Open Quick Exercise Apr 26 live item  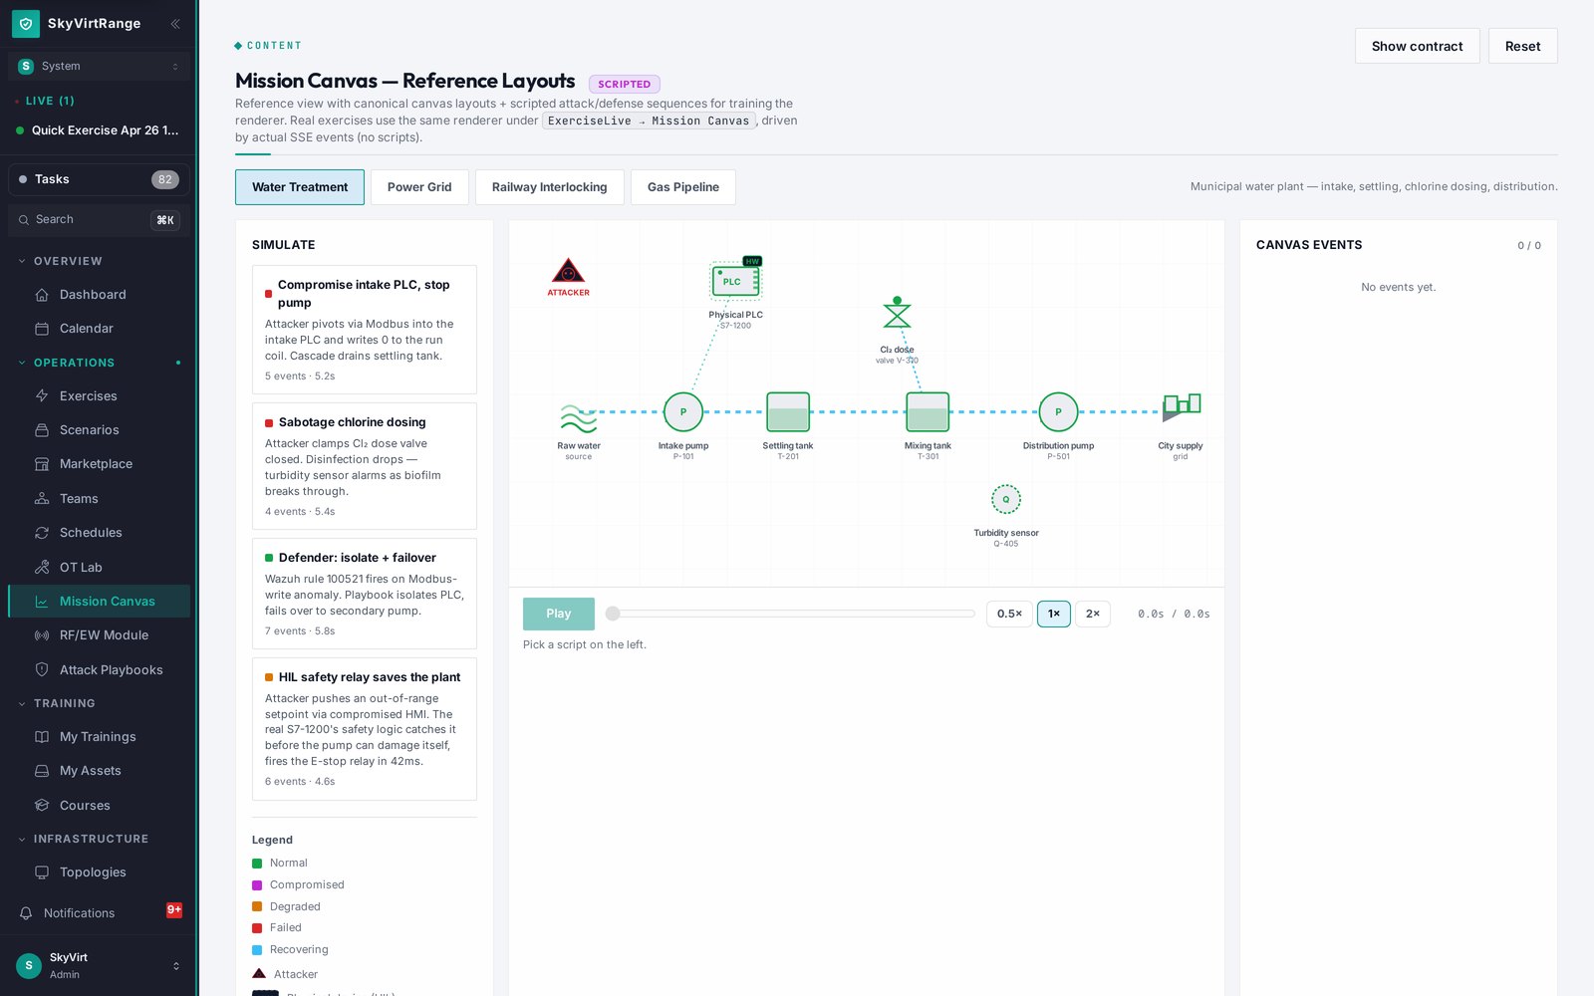[x=99, y=130]
